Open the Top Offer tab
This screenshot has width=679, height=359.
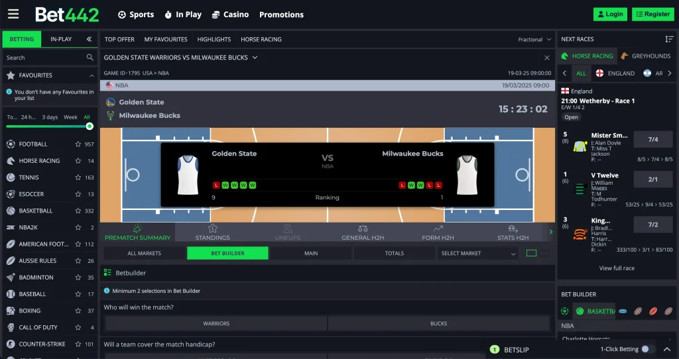tap(119, 39)
